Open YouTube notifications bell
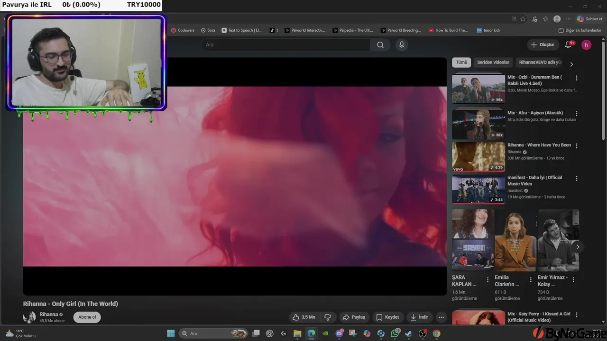Image resolution: width=607 pixels, height=341 pixels. 568,45
